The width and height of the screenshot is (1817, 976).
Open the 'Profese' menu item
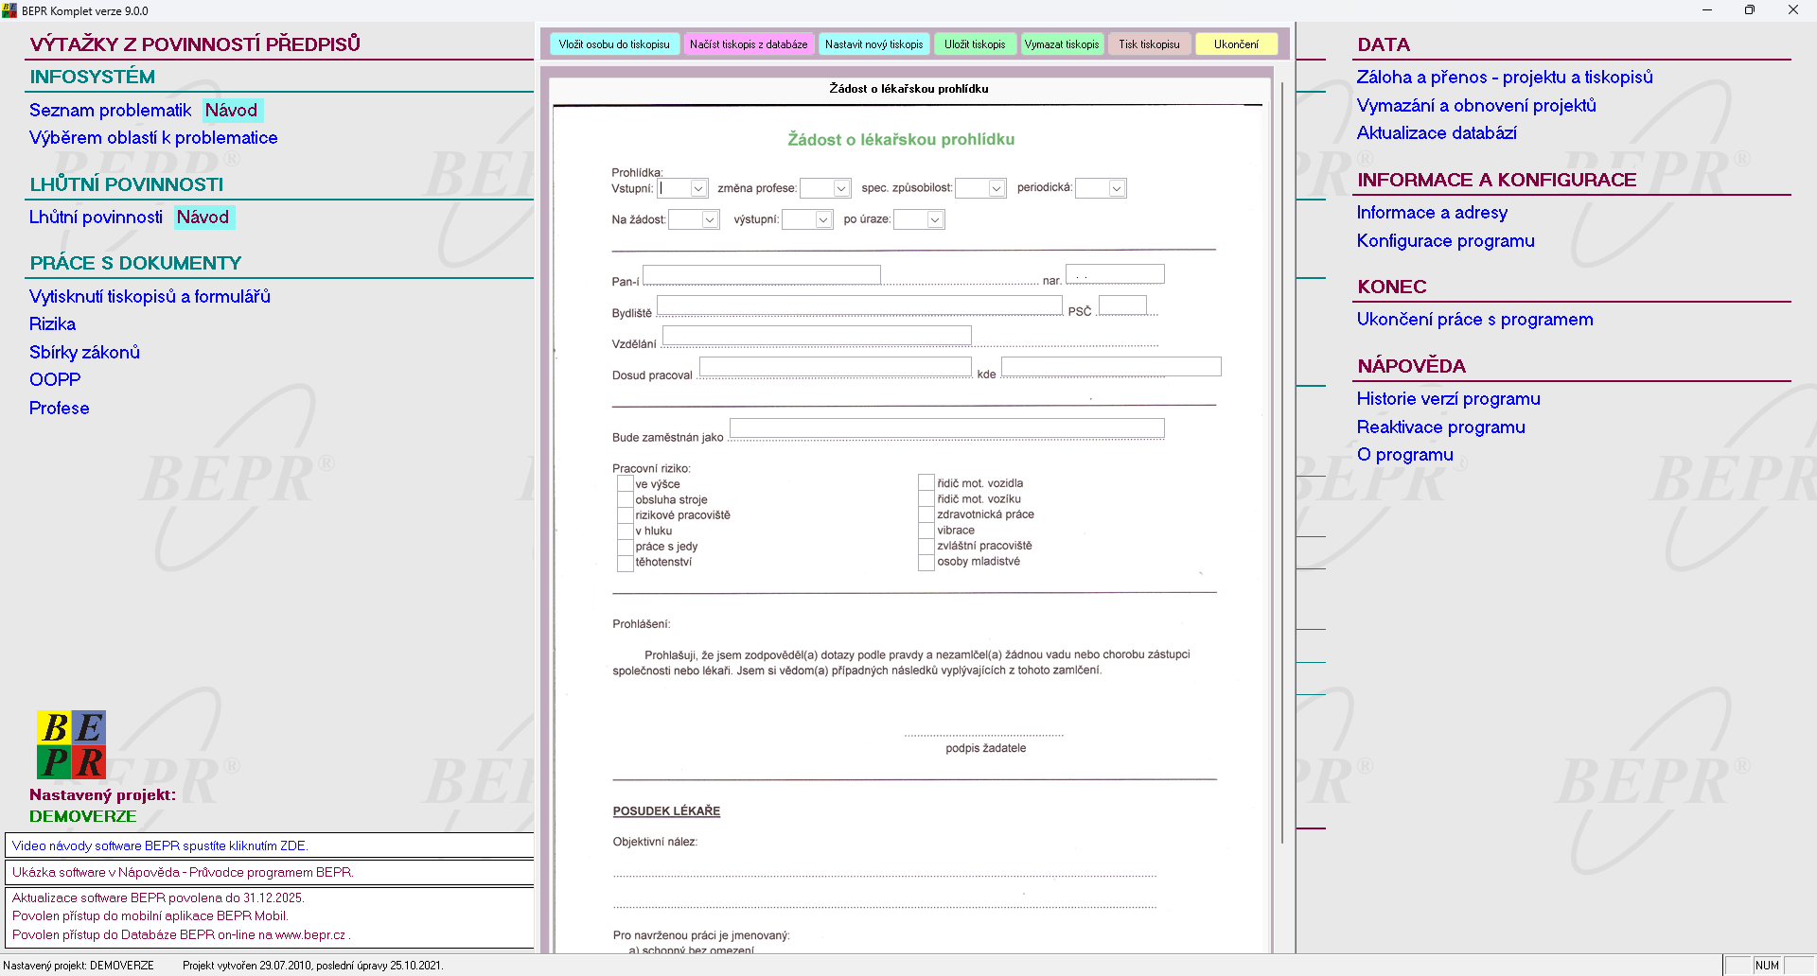(x=59, y=408)
